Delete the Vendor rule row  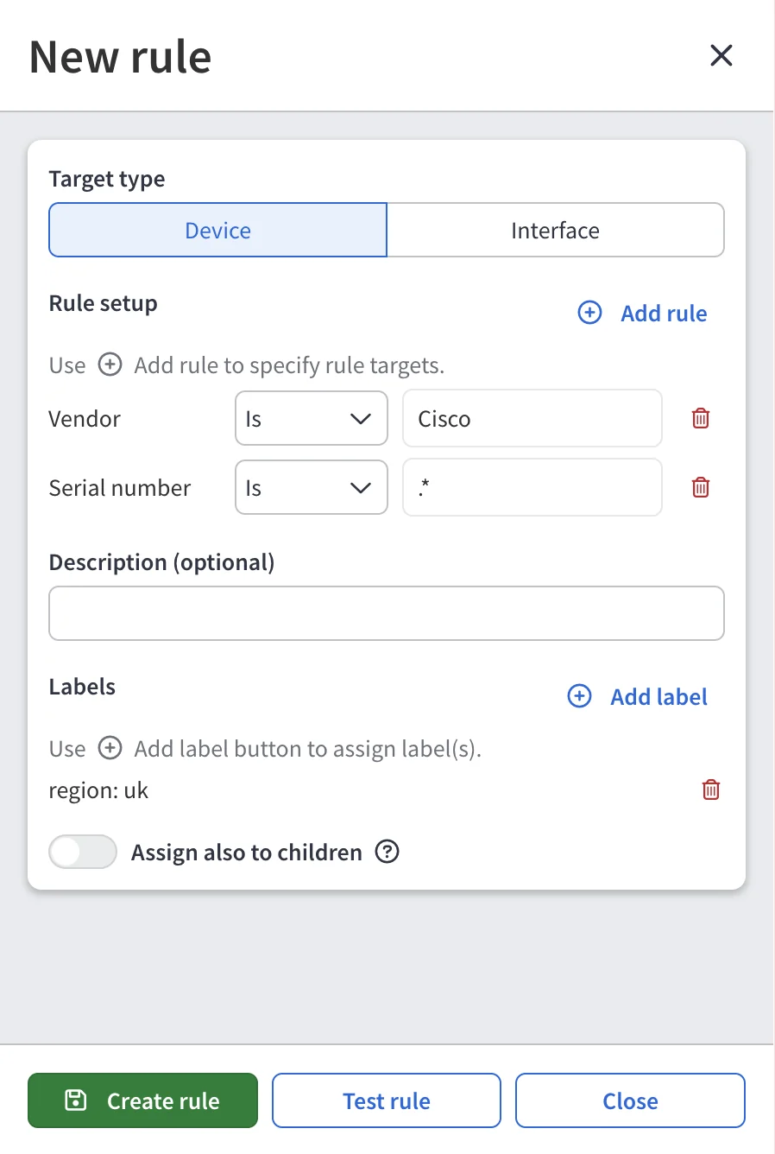701,419
